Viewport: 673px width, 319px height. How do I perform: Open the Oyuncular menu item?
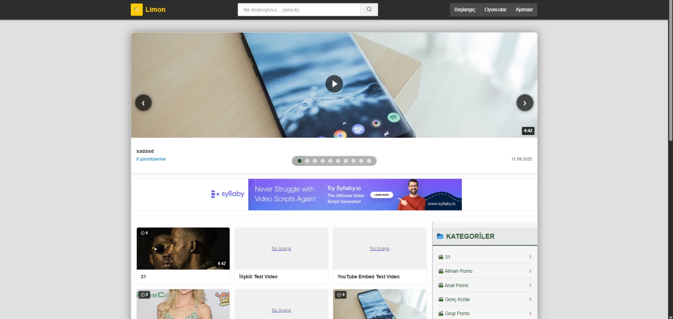coord(495,10)
